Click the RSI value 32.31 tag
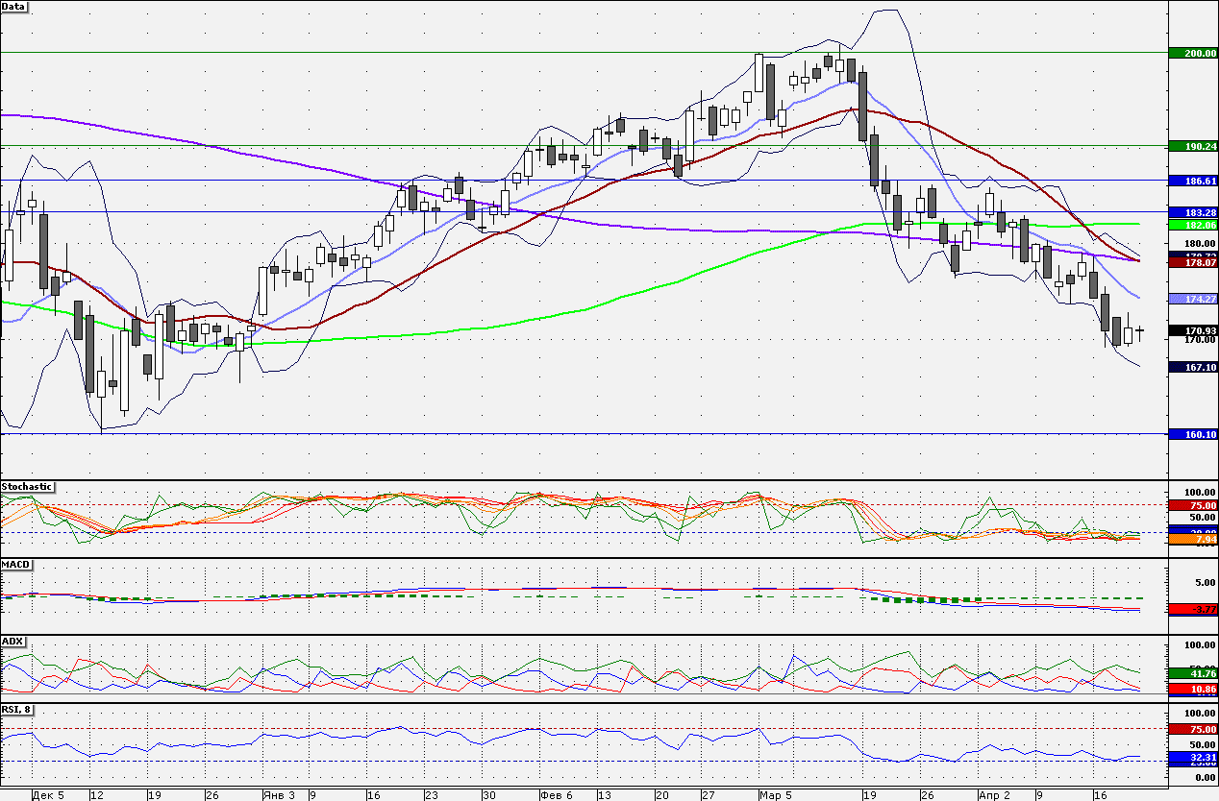This screenshot has height=801, width=1219. [1193, 758]
